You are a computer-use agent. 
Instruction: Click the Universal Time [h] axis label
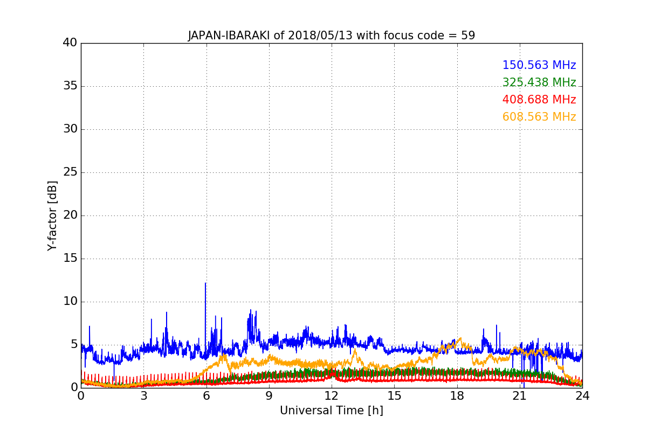click(331, 411)
